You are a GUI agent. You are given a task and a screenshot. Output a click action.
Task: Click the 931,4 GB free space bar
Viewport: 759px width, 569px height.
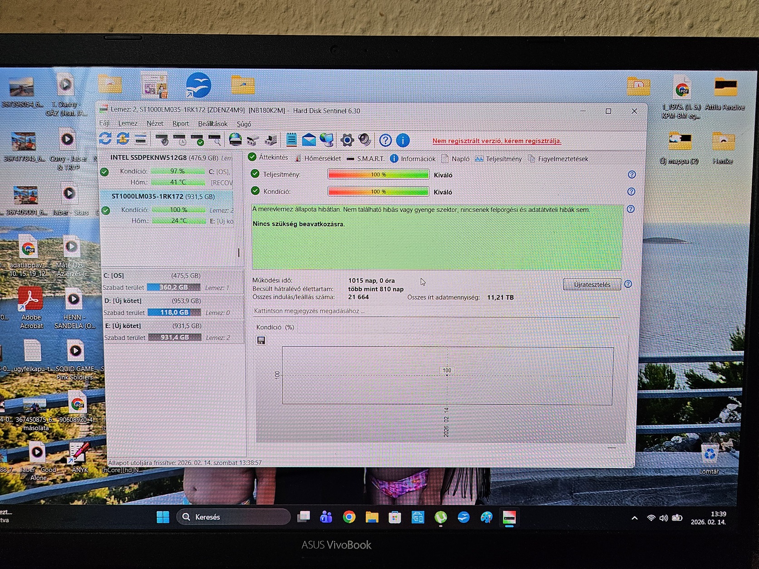coord(175,337)
